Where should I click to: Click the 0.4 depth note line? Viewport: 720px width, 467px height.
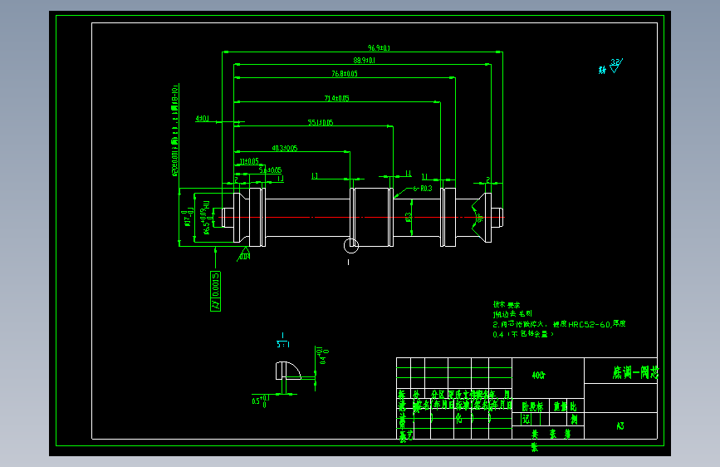point(523,334)
